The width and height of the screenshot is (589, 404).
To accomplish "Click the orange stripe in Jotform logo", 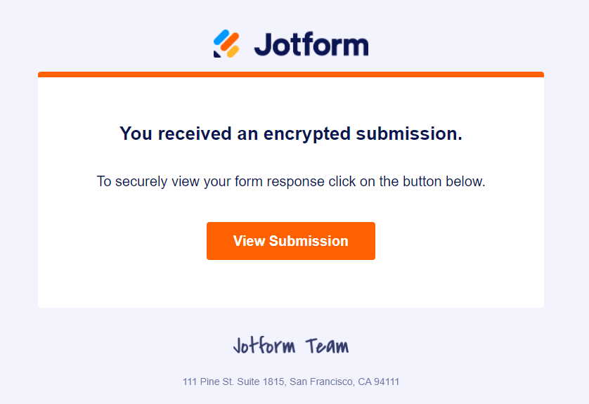I will pyautogui.click(x=229, y=42).
